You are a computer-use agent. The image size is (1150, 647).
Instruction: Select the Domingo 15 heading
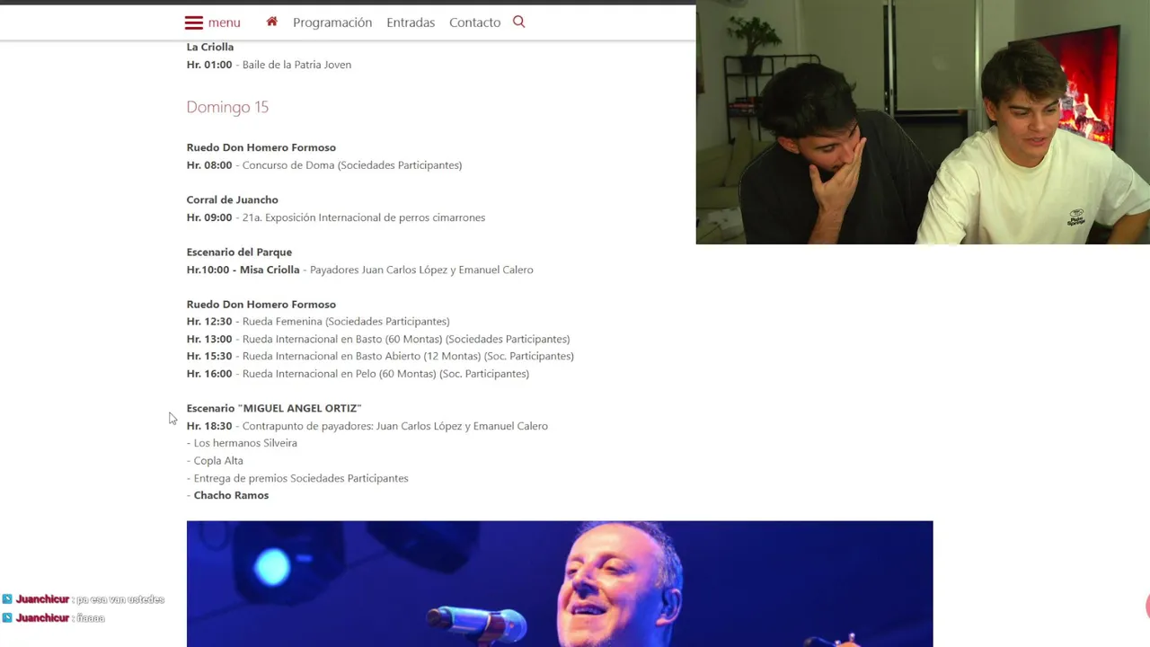click(x=227, y=107)
